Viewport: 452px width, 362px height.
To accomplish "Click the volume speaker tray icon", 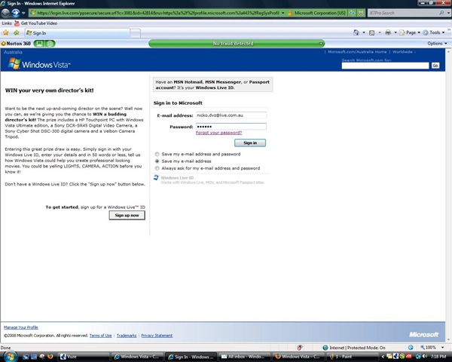I will pos(425,357).
